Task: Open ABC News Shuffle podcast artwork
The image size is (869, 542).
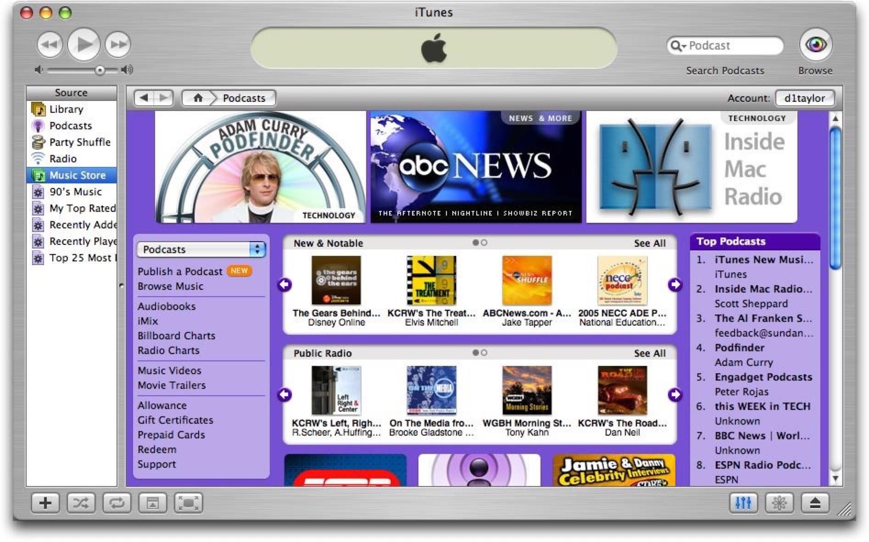Action: click(527, 281)
